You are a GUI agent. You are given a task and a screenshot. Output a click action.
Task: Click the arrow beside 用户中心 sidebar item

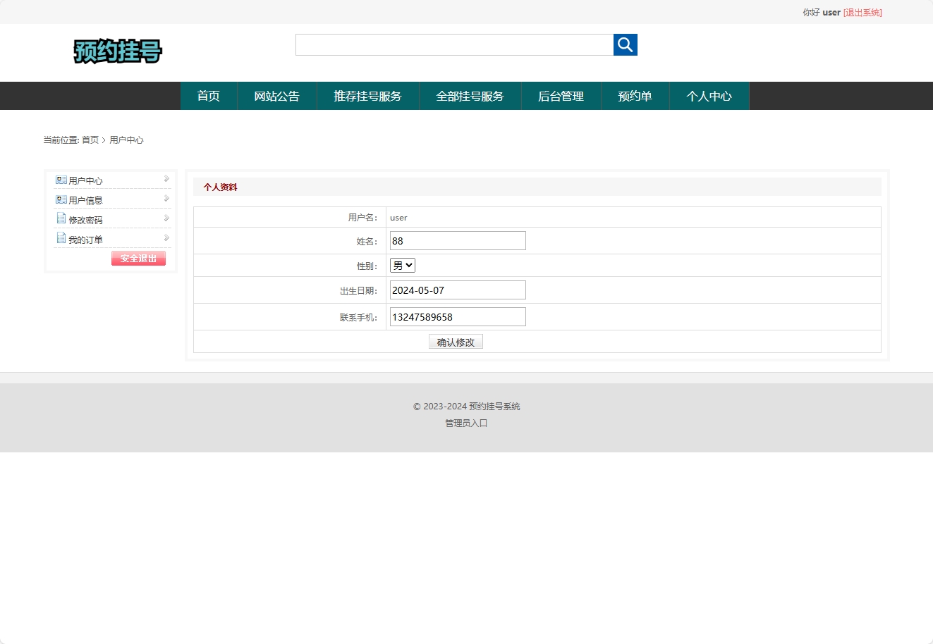click(166, 179)
